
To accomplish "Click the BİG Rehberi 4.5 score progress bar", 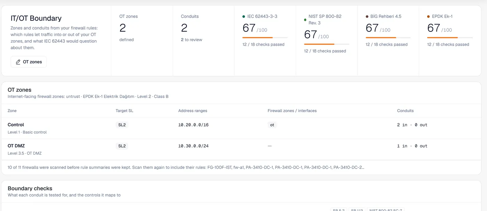I will [x=388, y=37].
